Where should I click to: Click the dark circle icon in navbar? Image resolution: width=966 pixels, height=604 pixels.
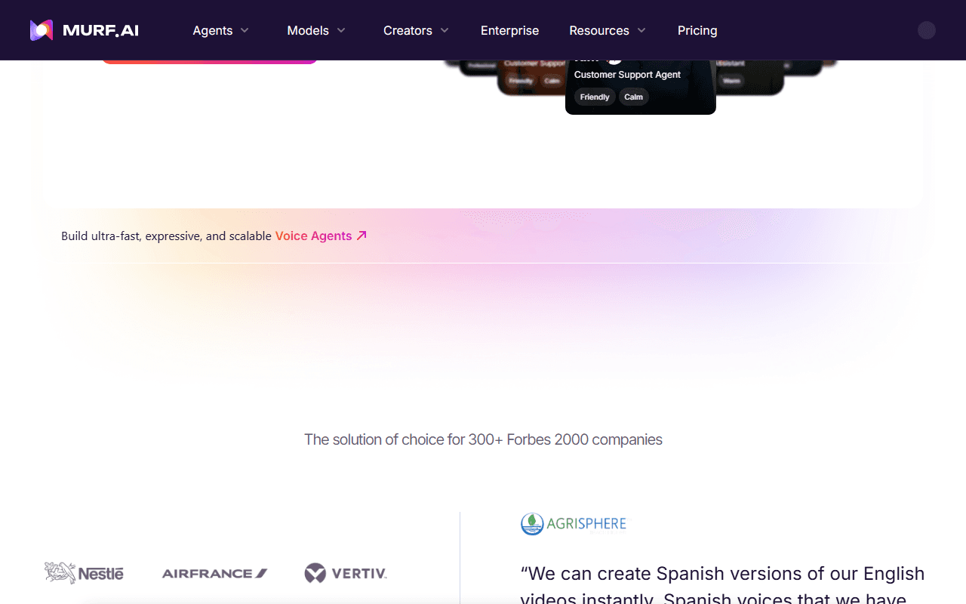927,30
